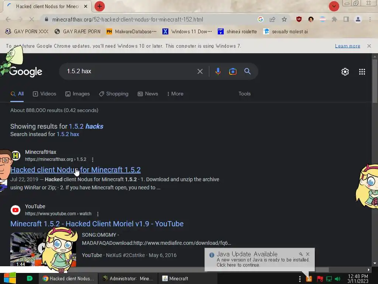This screenshot has height=284, width=378.
Task: Start a voice search with the microphone
Action: click(218, 71)
